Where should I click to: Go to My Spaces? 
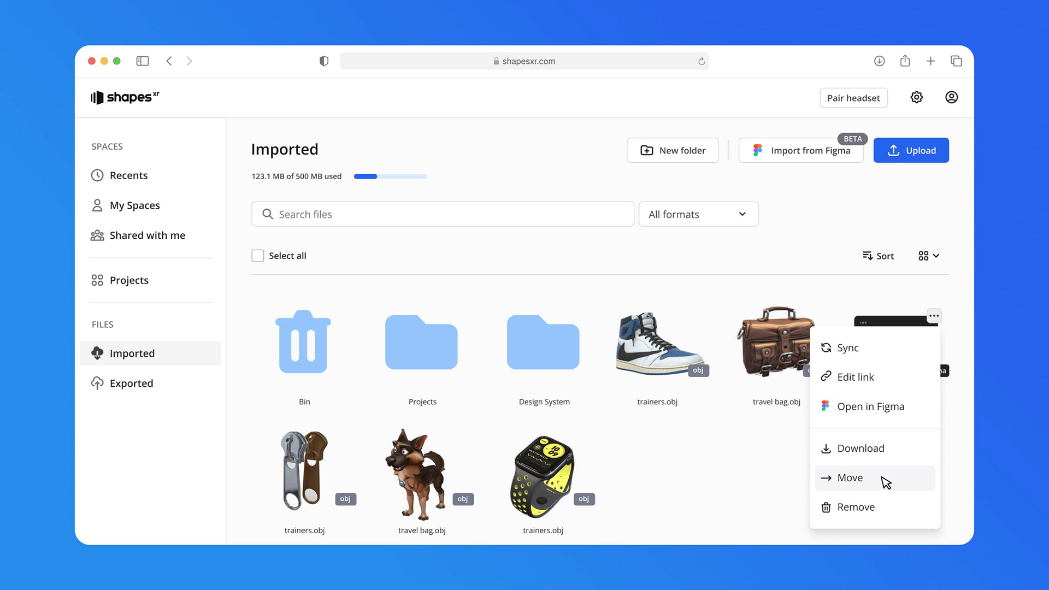pyautogui.click(x=150, y=205)
